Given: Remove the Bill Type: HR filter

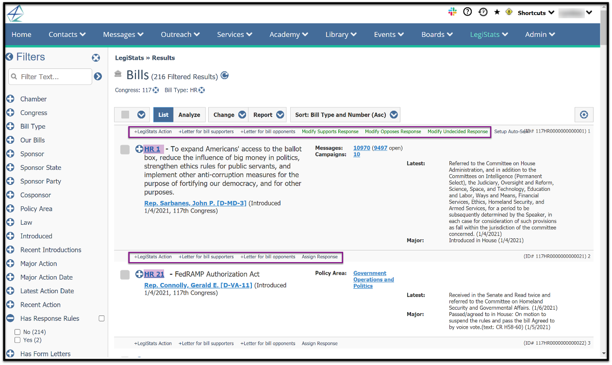Looking at the screenshot, I should pos(202,90).
